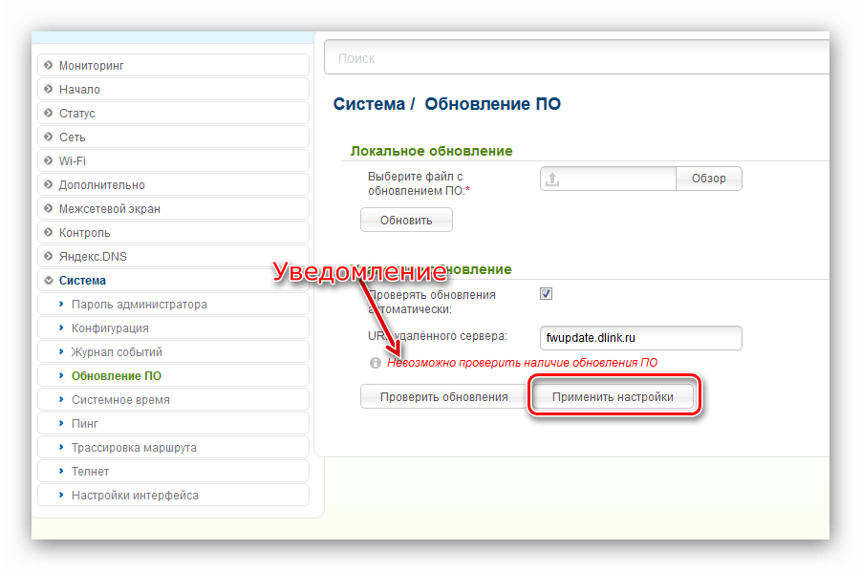Click the Применить настройки button
Viewport: 861px width, 571px height.
[x=613, y=396]
